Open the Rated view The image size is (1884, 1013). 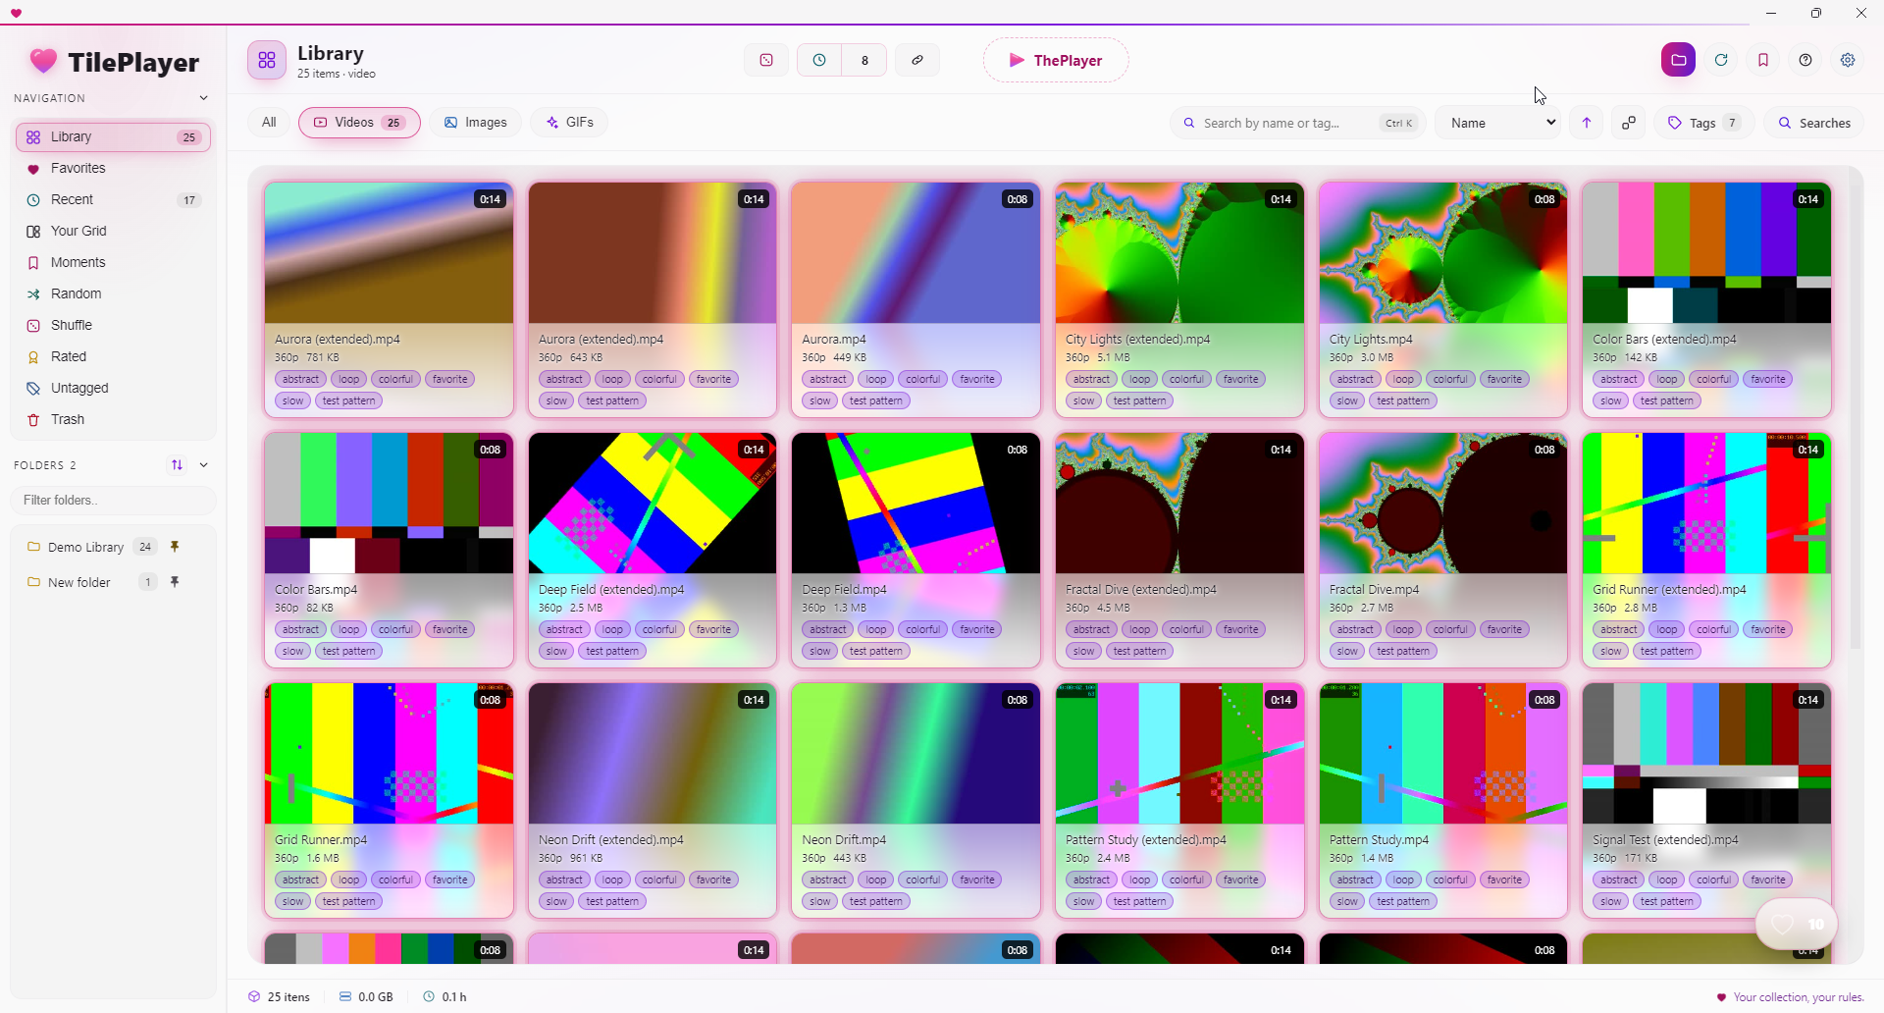(x=114, y=356)
